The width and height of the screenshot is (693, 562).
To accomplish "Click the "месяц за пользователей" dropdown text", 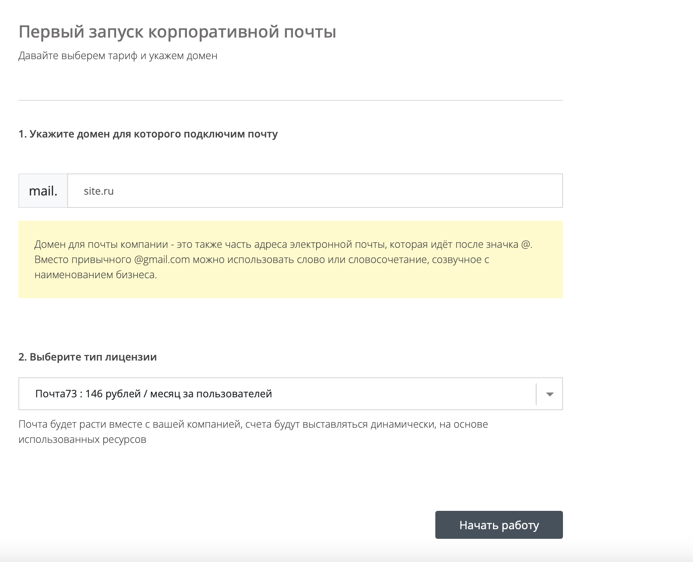I will [211, 394].
